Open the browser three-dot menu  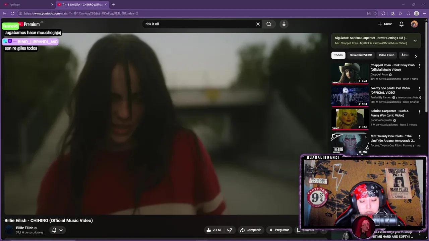click(x=424, y=13)
